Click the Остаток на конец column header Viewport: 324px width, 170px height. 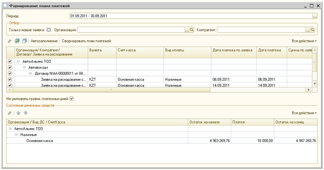click(x=296, y=122)
